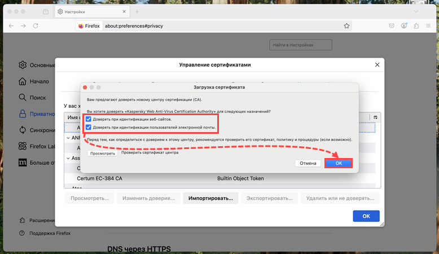
Task: Close the Управление сертификатами dialog with X
Action: pyautogui.click(x=377, y=65)
